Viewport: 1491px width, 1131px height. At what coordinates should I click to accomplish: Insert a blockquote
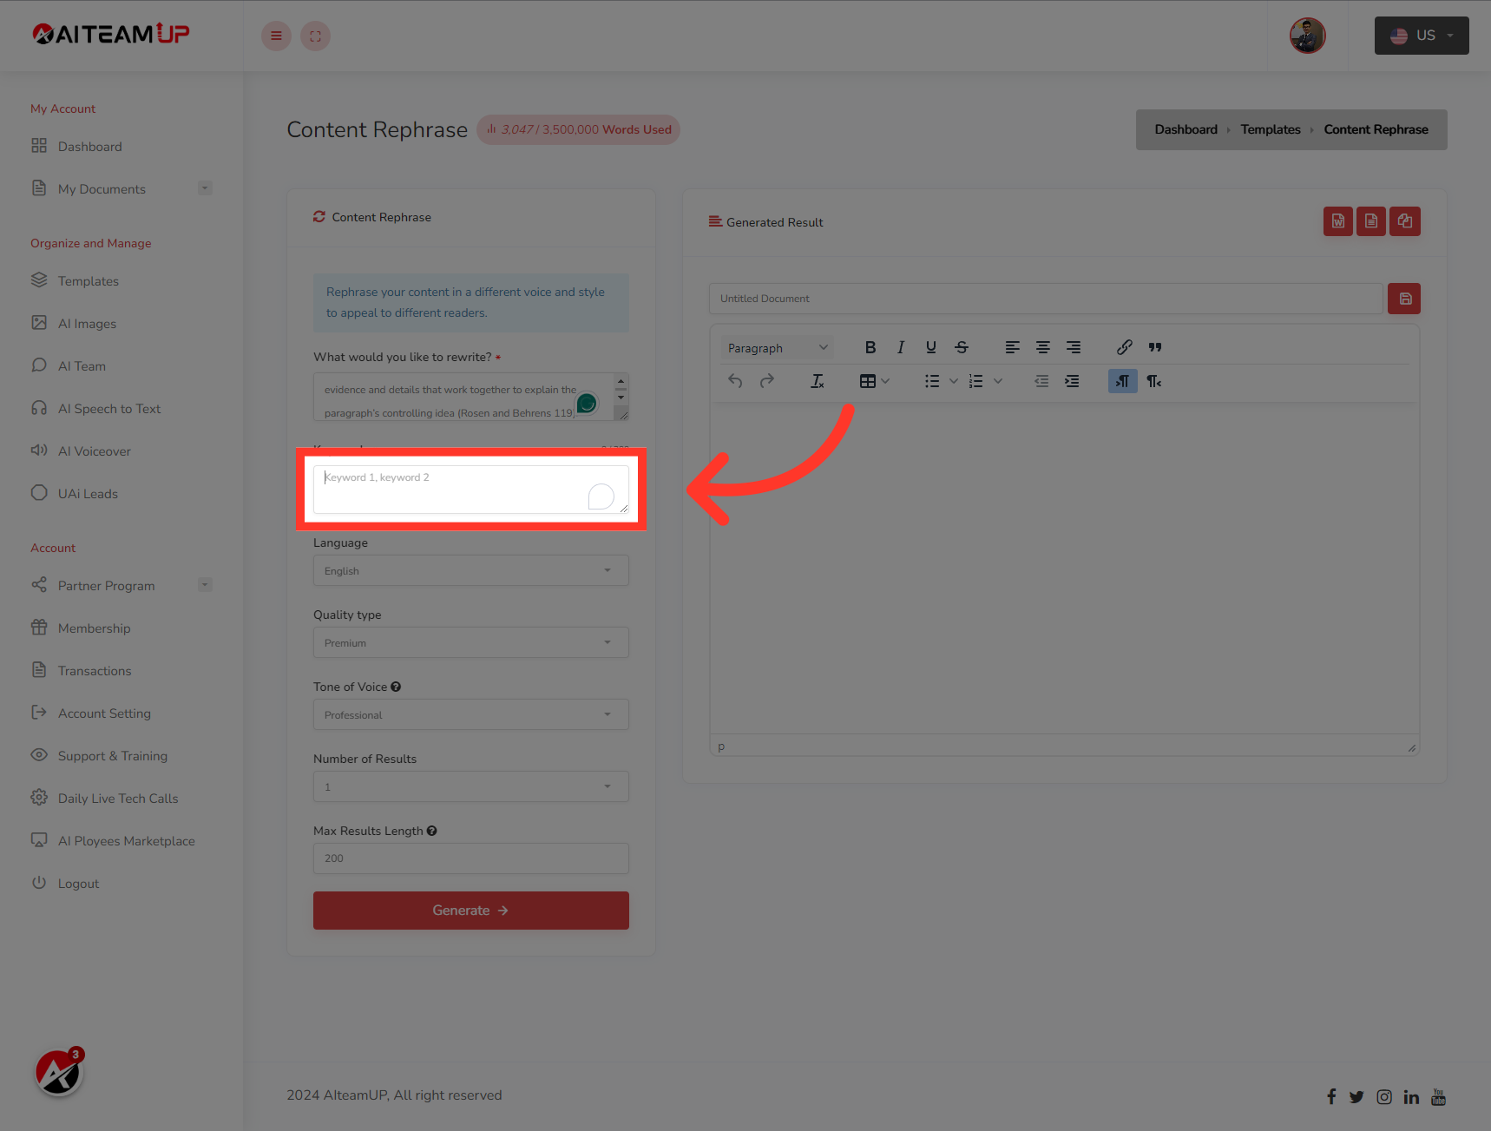tap(1154, 346)
